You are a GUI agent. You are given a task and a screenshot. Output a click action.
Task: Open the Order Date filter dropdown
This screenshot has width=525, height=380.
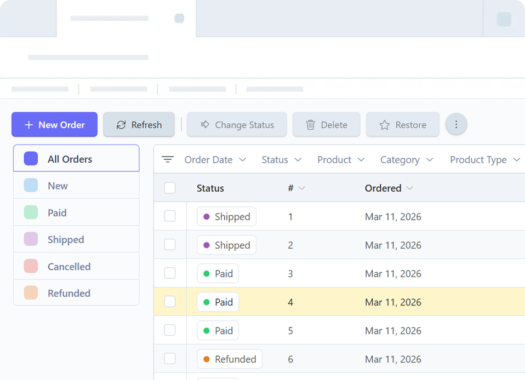click(215, 159)
